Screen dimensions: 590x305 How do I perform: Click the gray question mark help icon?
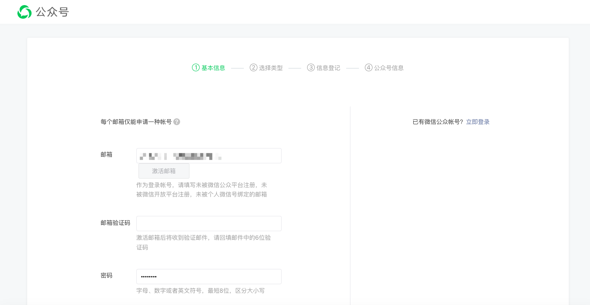pyautogui.click(x=177, y=122)
